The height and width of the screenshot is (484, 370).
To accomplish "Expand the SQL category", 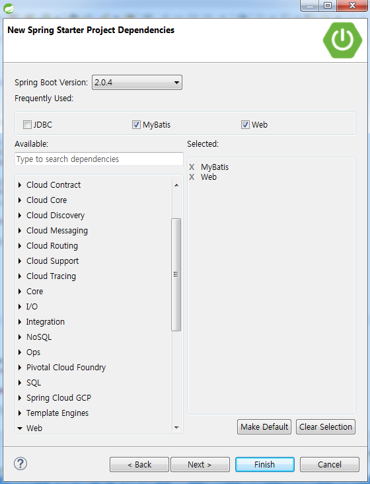I will point(20,382).
